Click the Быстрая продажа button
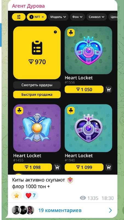Image resolution: width=124 pixels, height=220 pixels. [x=37, y=95]
